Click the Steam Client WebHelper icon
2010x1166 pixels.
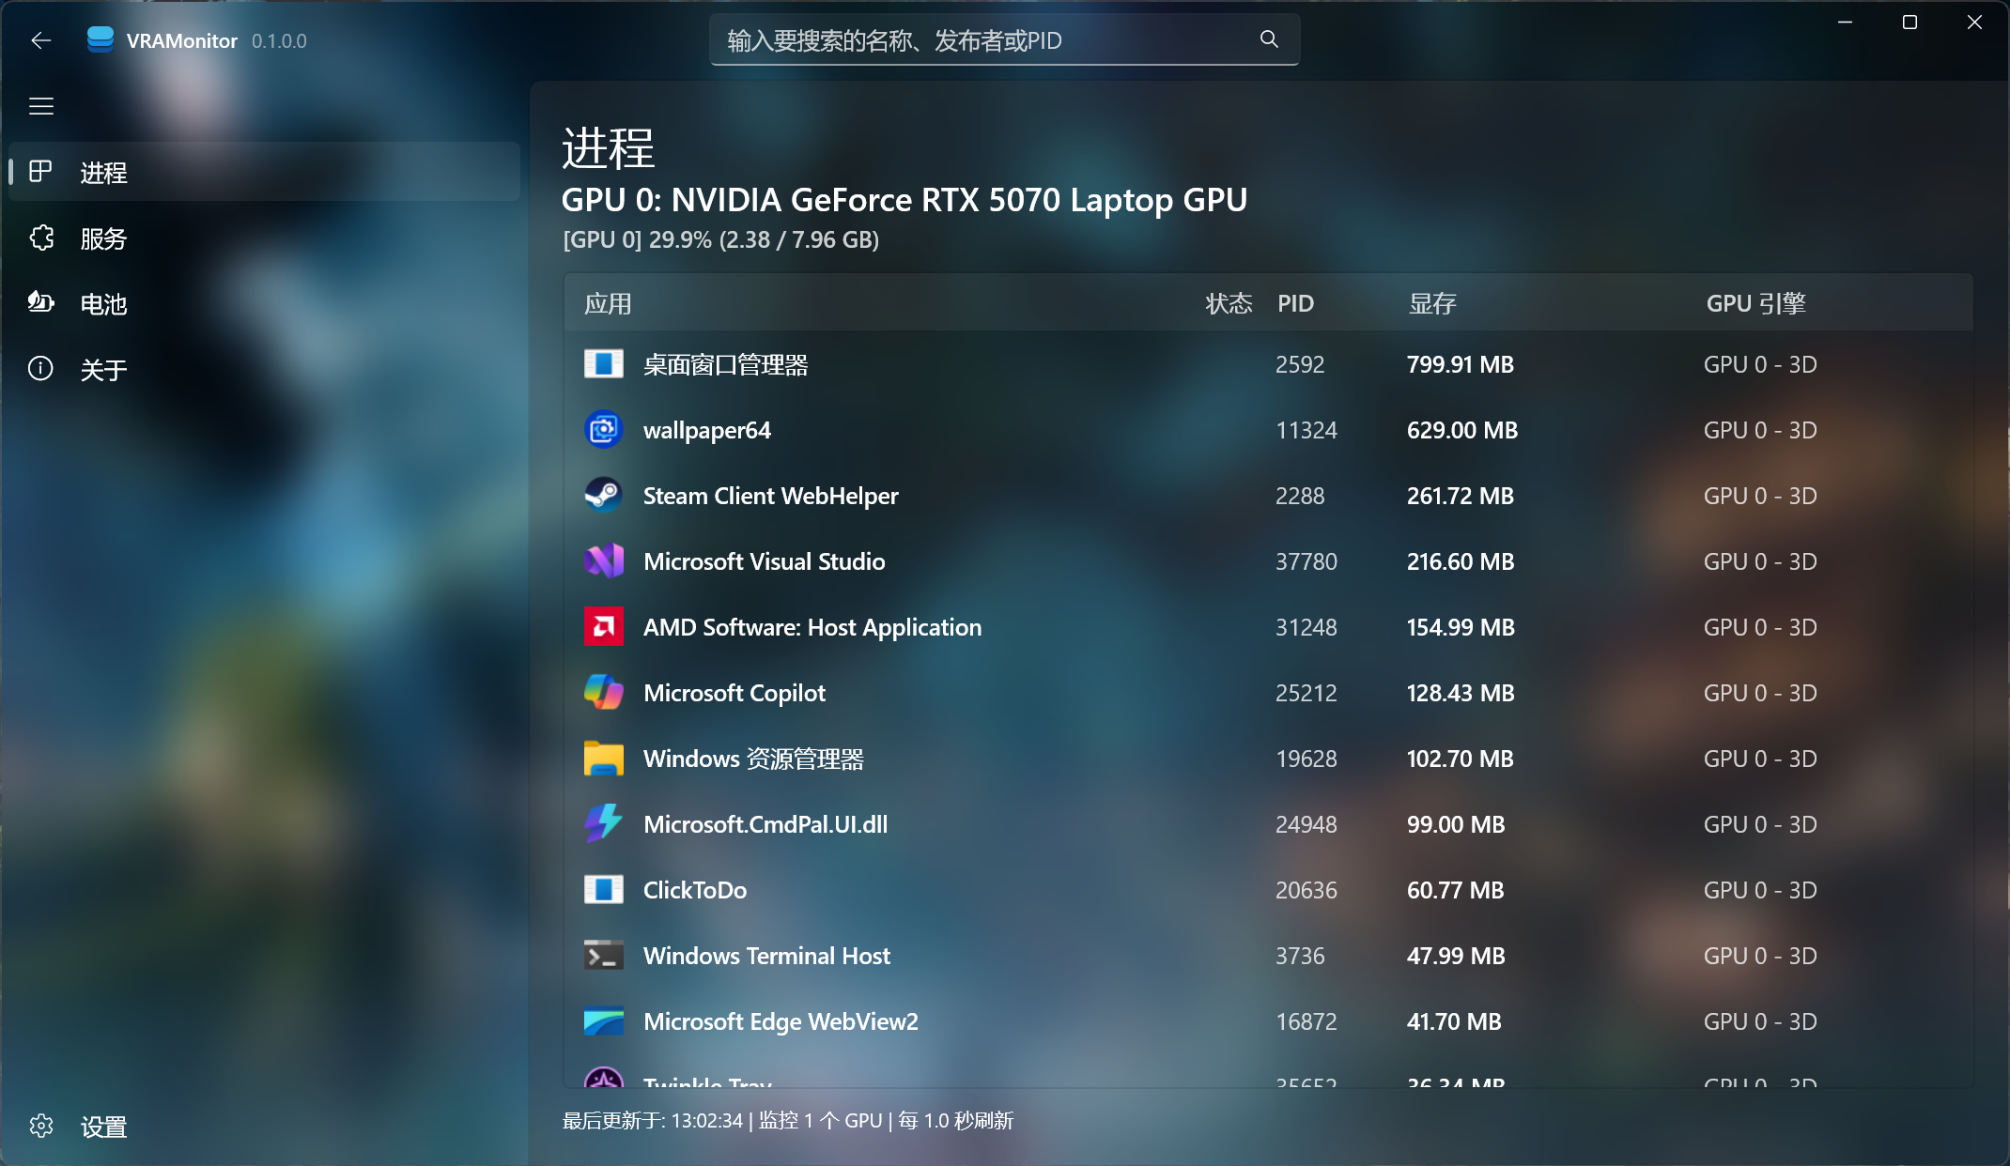[603, 495]
